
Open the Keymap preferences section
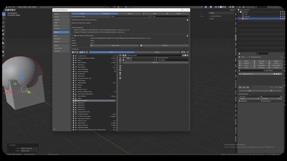(61, 42)
